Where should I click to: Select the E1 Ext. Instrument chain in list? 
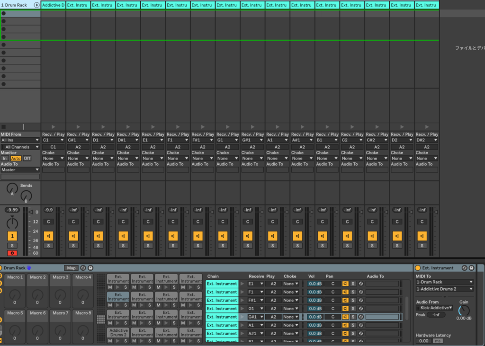[x=222, y=284]
